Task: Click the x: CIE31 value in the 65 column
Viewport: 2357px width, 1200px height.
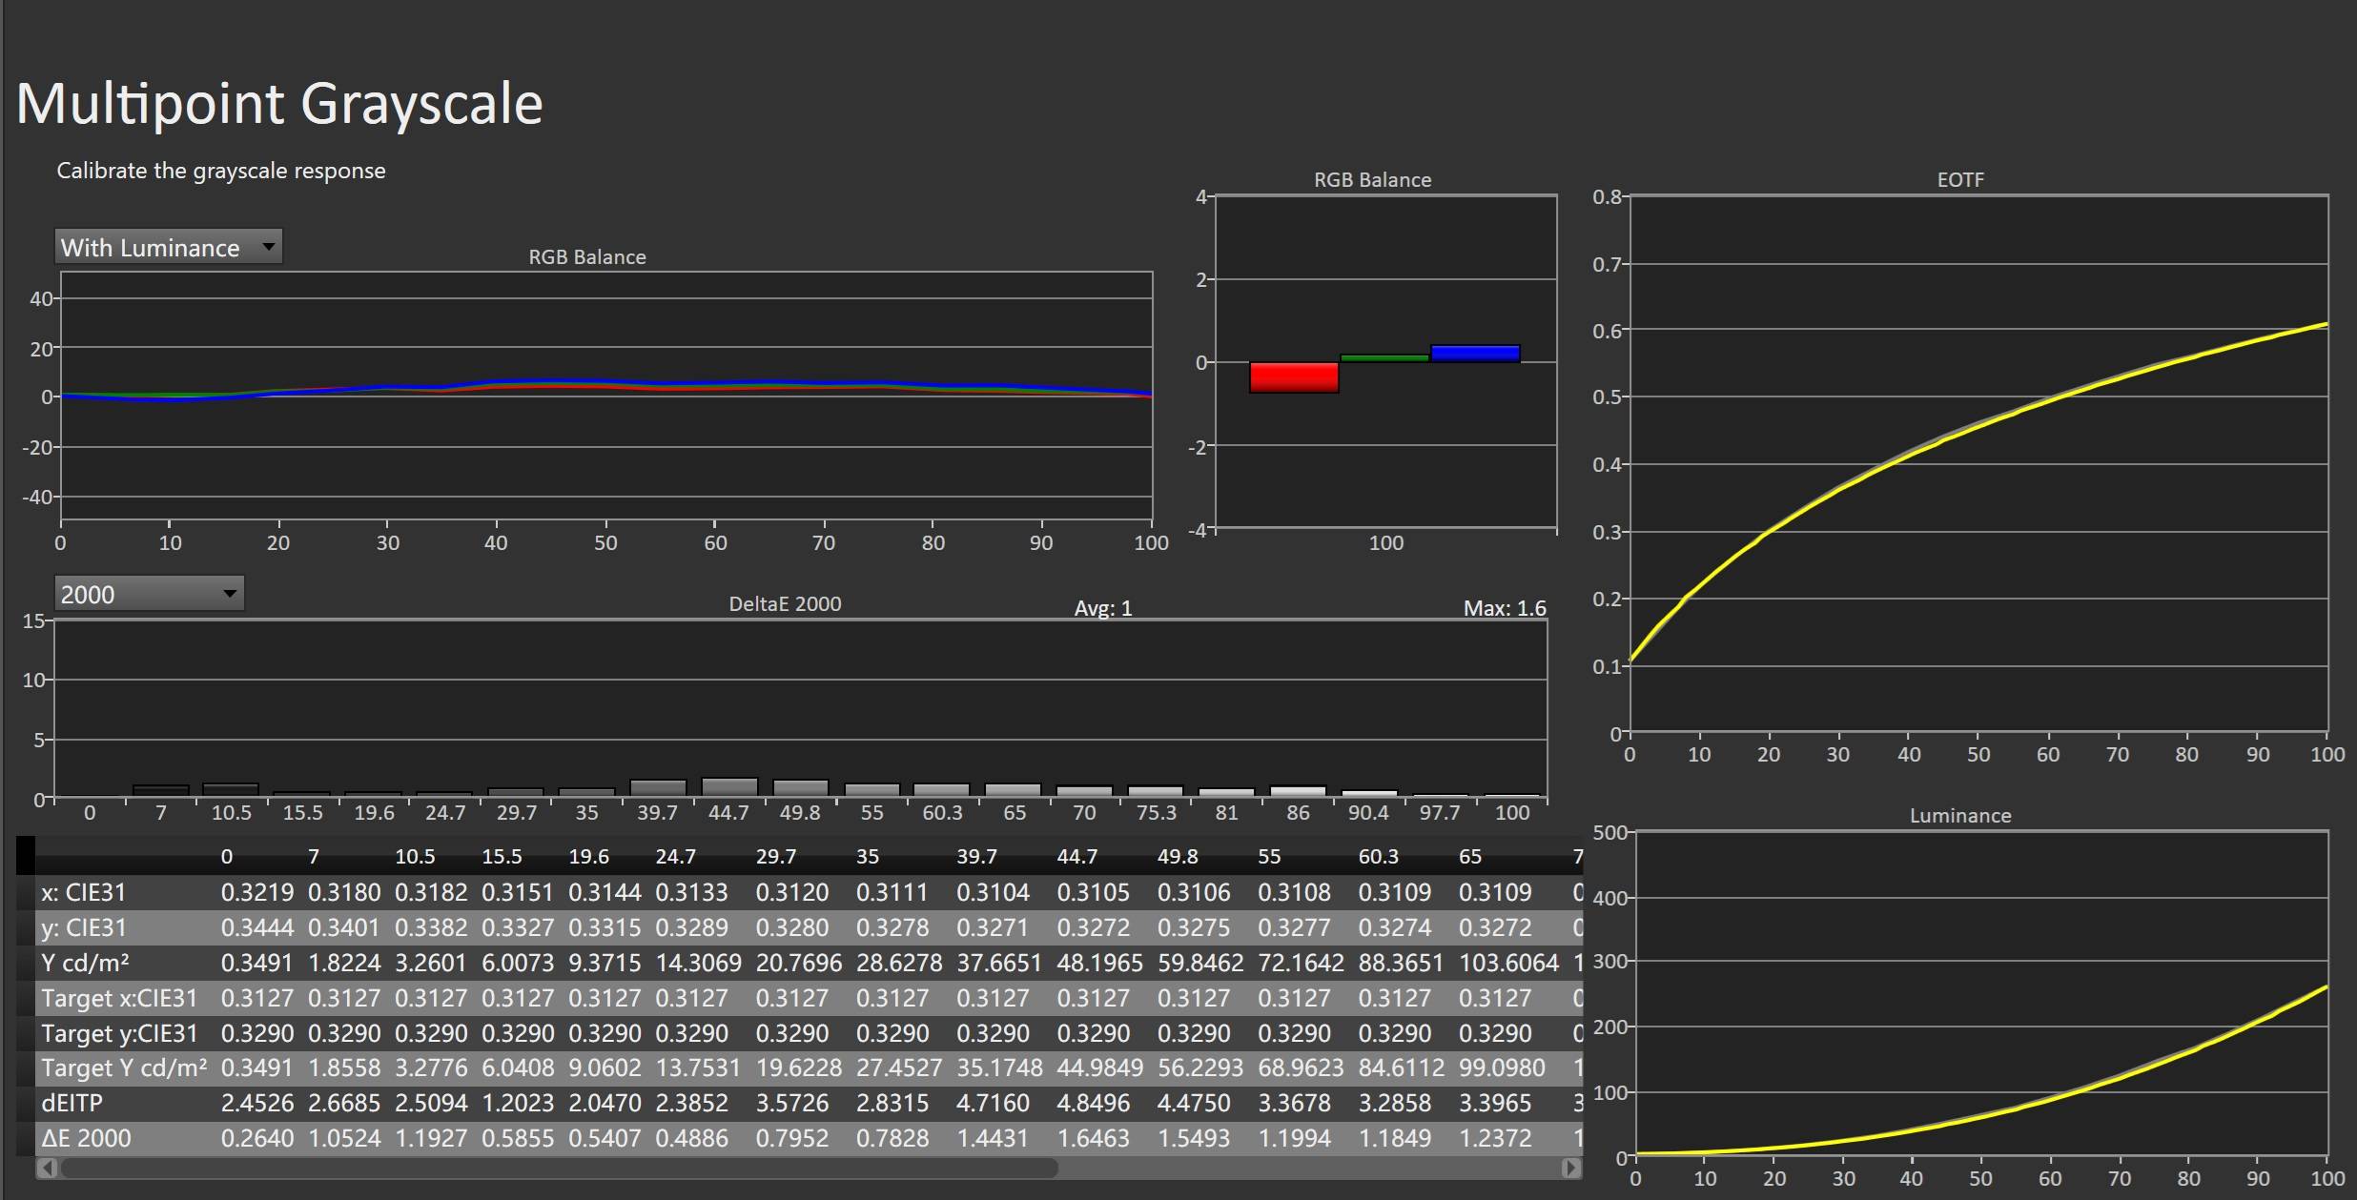Action: click(x=1495, y=893)
